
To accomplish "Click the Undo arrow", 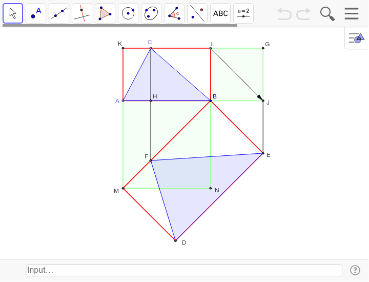I will pos(284,14).
